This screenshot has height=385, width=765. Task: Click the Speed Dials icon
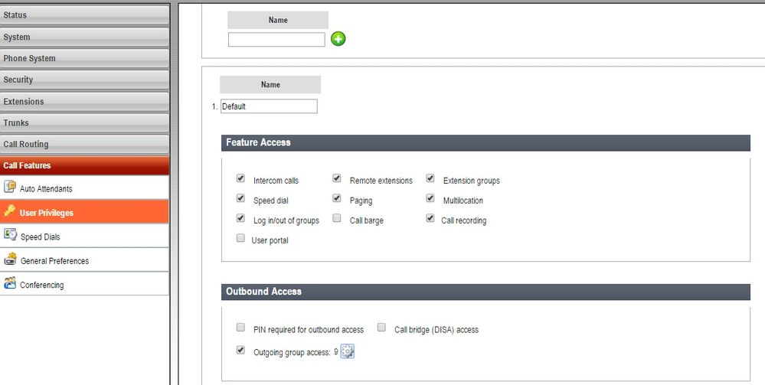pos(10,236)
